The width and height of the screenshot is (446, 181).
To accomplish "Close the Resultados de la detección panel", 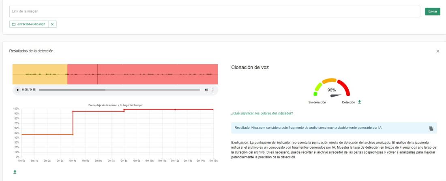I will point(437,51).
